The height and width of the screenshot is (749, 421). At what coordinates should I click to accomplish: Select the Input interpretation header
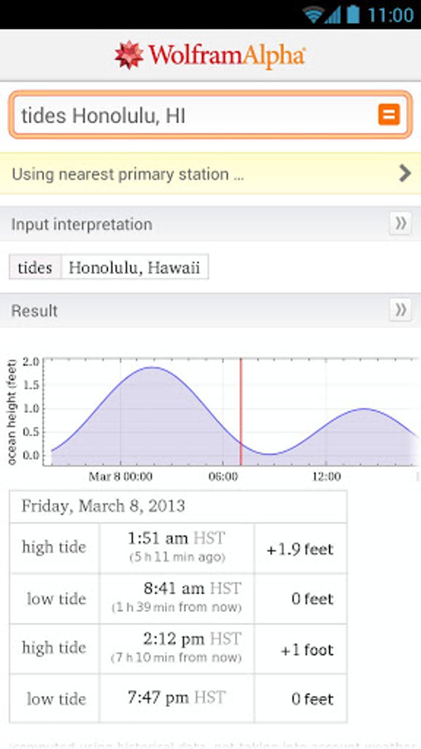pyautogui.click(x=82, y=224)
